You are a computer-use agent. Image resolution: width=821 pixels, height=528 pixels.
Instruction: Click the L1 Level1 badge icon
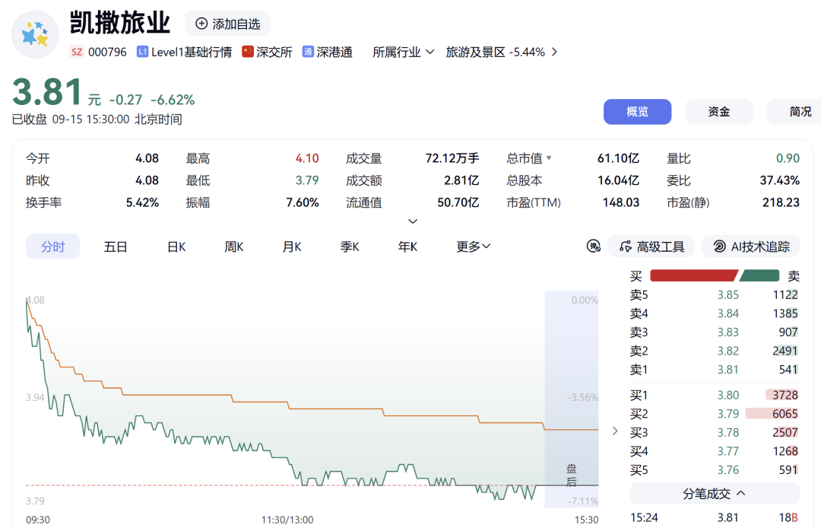click(x=142, y=52)
